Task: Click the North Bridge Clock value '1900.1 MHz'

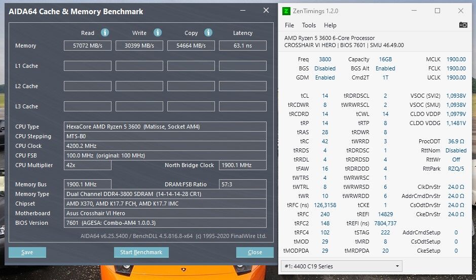Action: (x=243, y=166)
